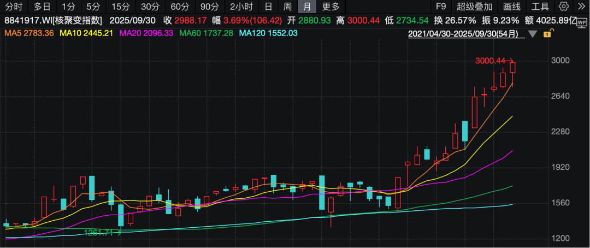
Task: Open the 工具 tools menu
Action: click(x=540, y=7)
